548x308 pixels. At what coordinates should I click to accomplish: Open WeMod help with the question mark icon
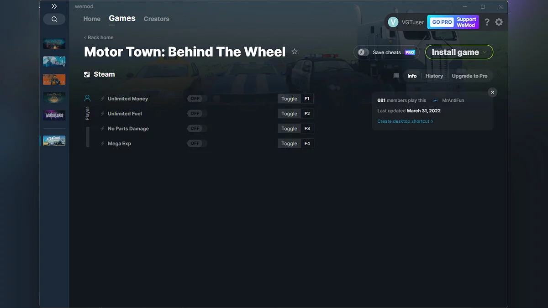pos(486,21)
